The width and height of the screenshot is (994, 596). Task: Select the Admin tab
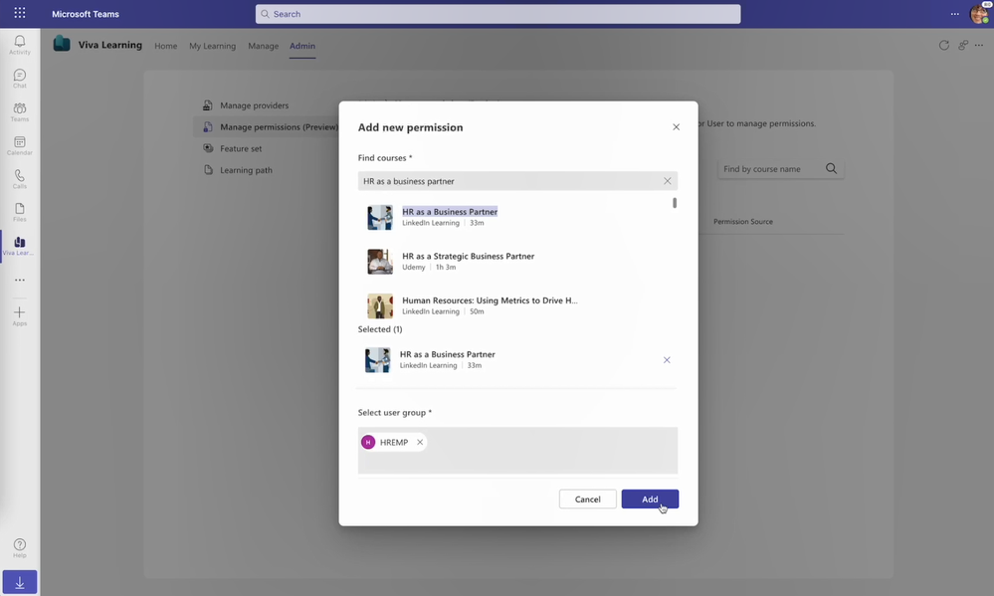[x=302, y=46]
